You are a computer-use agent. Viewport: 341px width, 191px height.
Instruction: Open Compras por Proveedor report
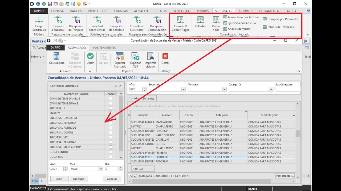281,19
